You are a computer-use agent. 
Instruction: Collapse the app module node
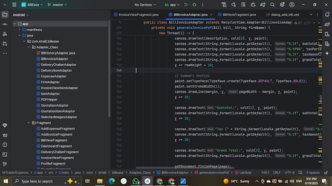click(x=15, y=24)
